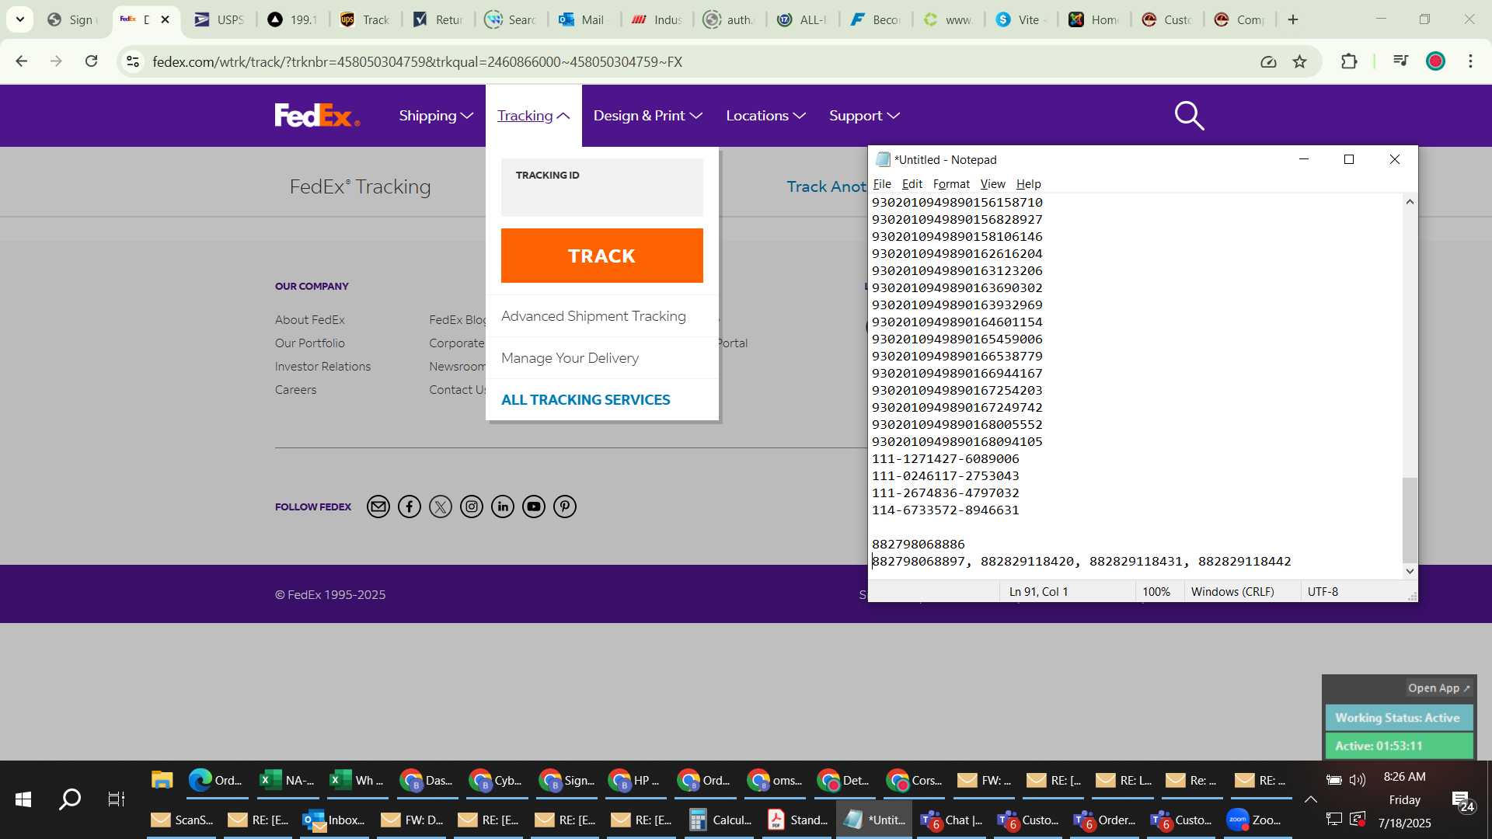Click the Open App button in status widget
Viewport: 1492px width, 839px height.
point(1438,688)
